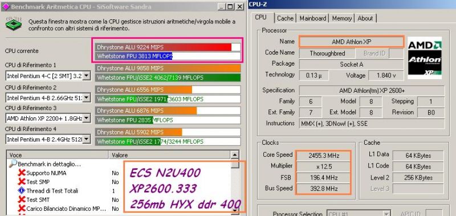Click the Stepping value 1
The height and width of the screenshot is (216, 456).
(431, 102)
